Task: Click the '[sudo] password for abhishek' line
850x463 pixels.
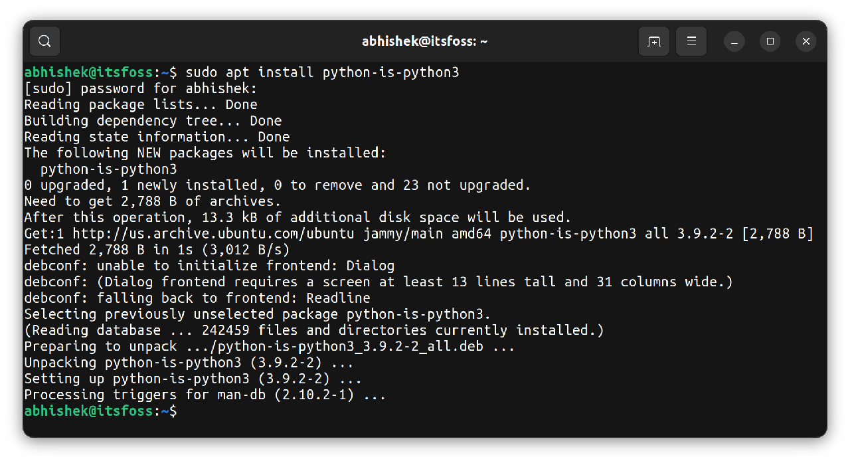Action: click(x=140, y=88)
